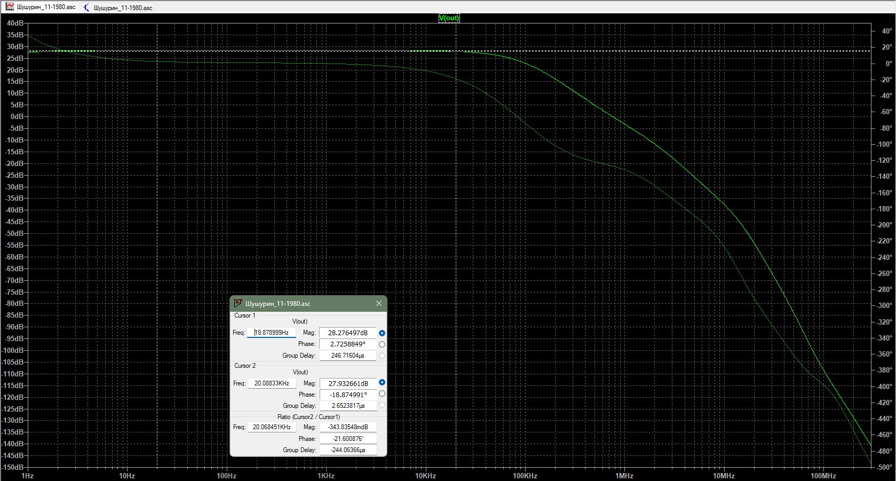Click the 100MHz label on the frequency axis
This screenshot has width=896, height=481.
tap(823, 476)
